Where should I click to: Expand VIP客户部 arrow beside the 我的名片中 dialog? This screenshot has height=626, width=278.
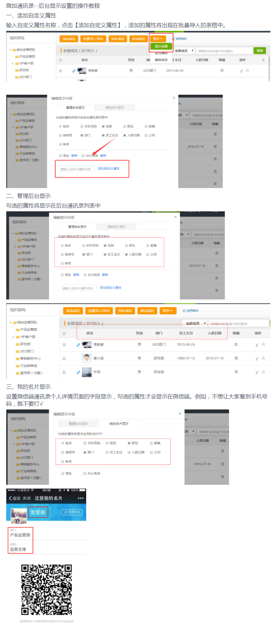[x=14, y=444]
